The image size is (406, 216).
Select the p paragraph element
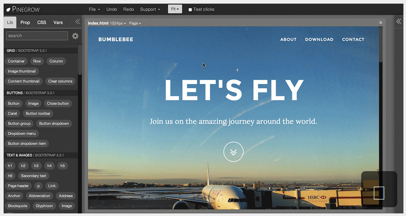point(38,186)
